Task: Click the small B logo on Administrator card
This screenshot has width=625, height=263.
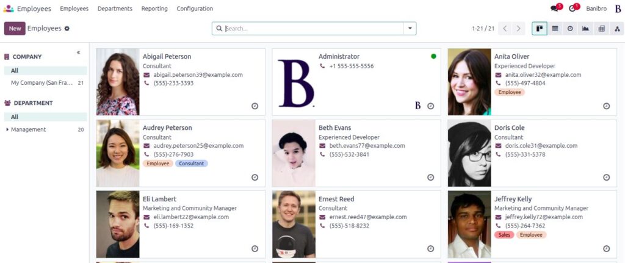Action: coord(417,106)
